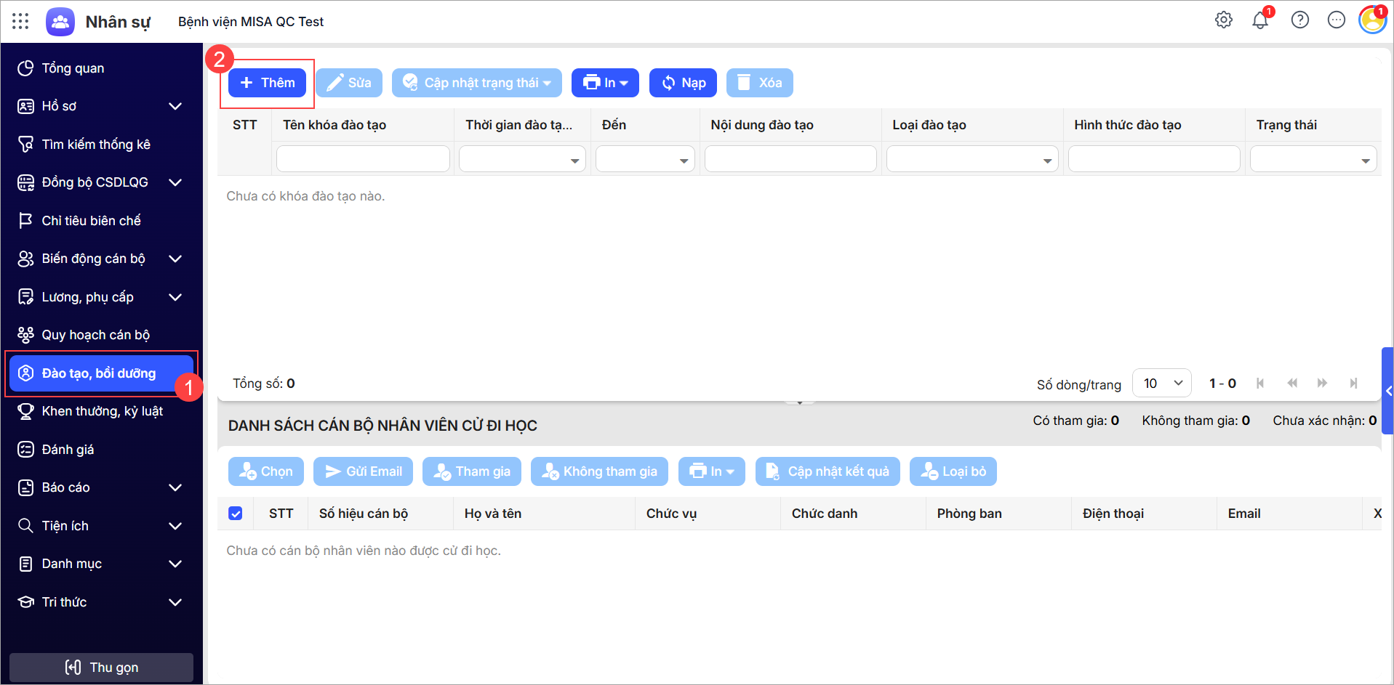Click the Nạp reload button
Image resolution: width=1394 pixels, height=685 pixels.
point(683,83)
